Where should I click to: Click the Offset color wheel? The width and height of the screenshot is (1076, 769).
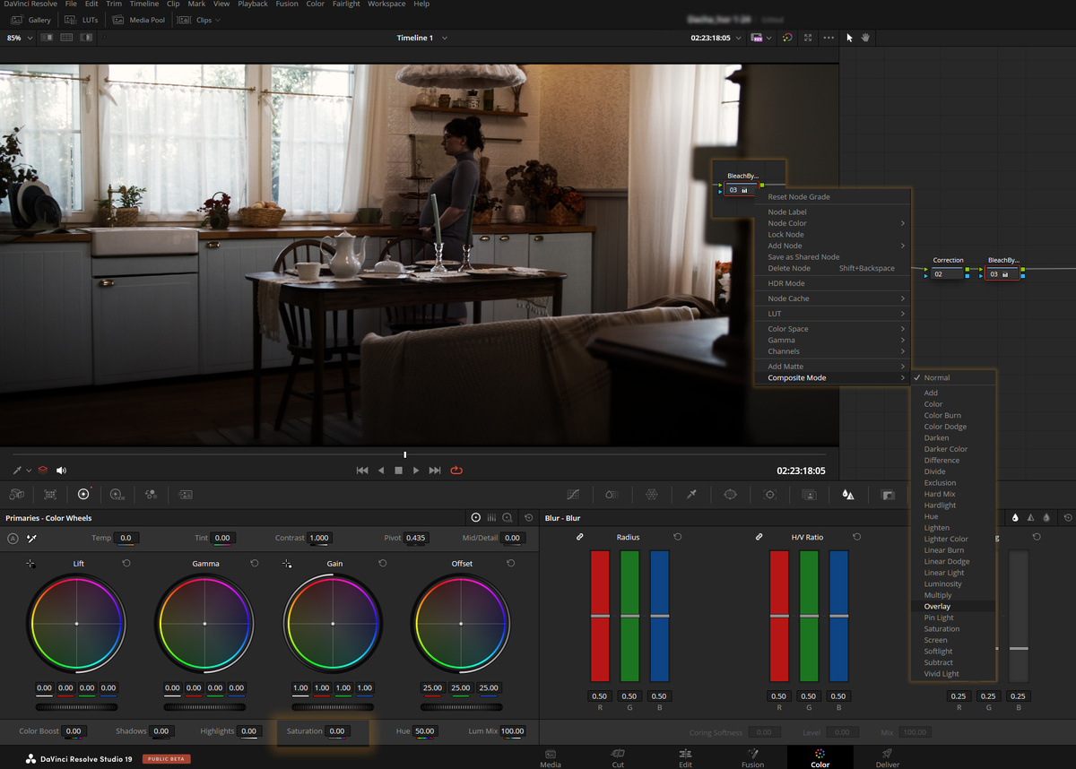(x=461, y=623)
